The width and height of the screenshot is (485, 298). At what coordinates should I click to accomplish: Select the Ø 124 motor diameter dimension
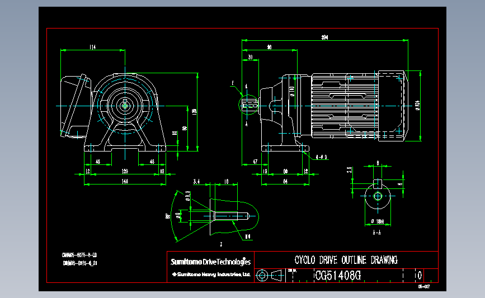(417, 105)
